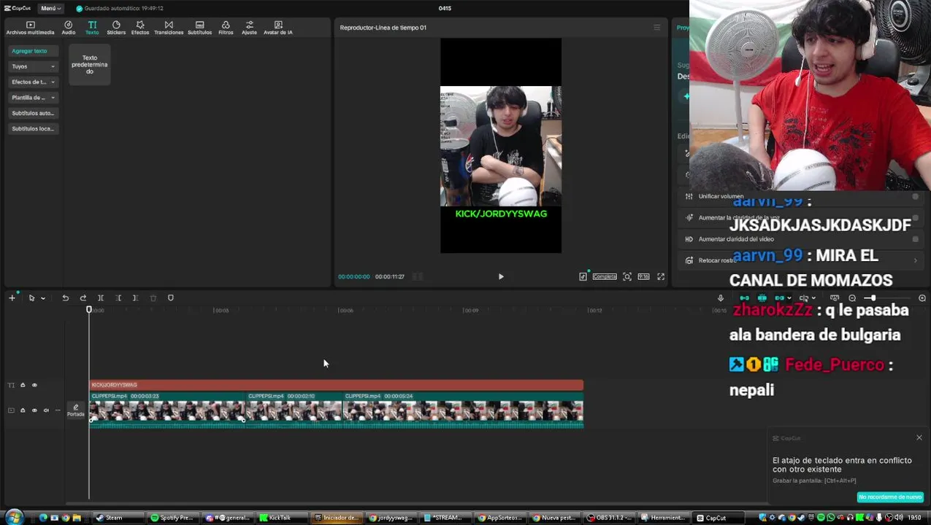Select the CLIPPEPSI.mp4 clip lasting 00:00:05:24

[464, 410]
